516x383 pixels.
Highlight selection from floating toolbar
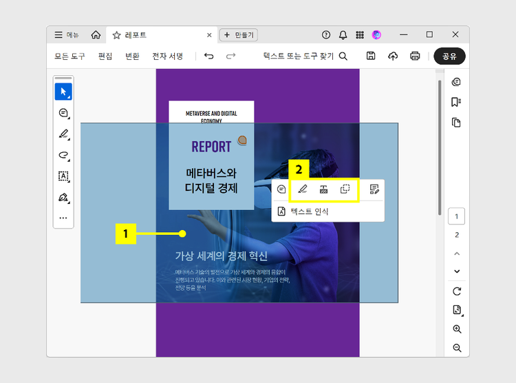tap(303, 189)
